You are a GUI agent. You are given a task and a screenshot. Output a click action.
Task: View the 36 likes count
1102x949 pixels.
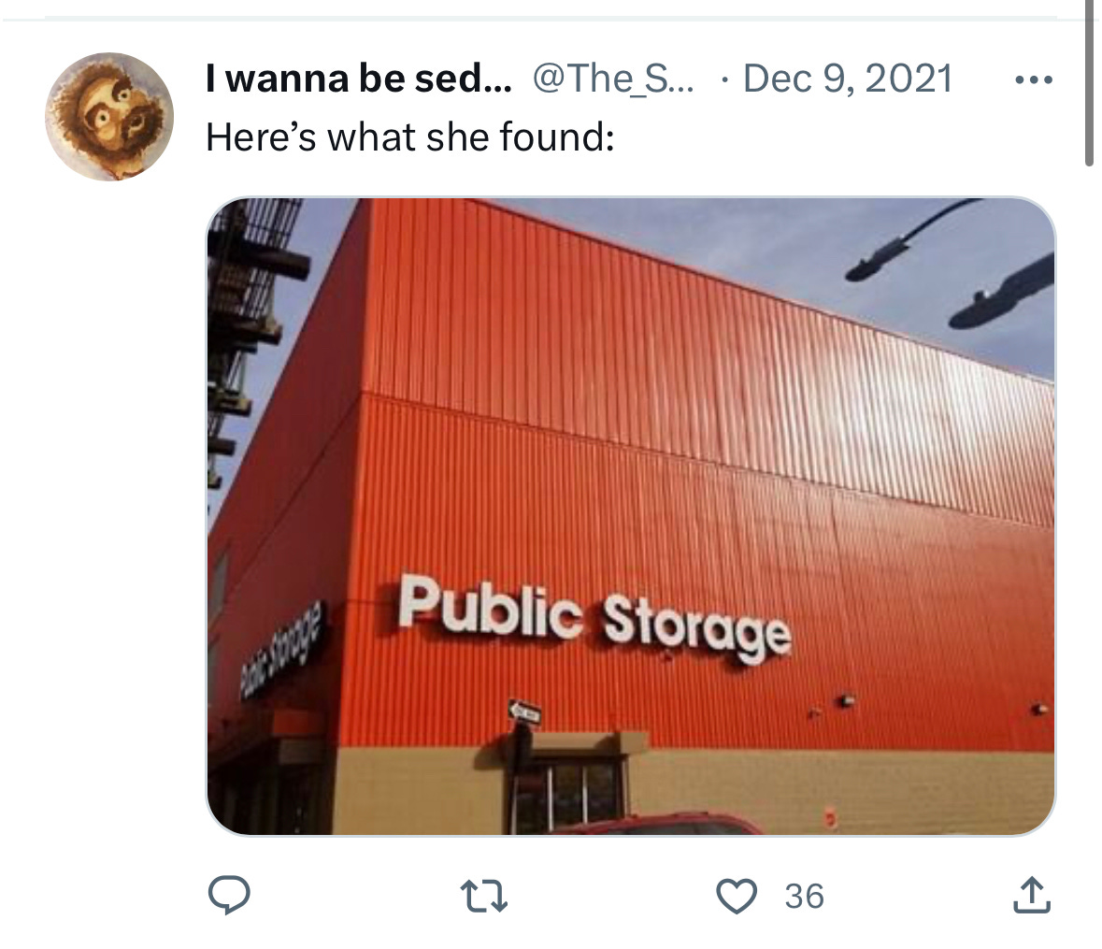coord(804,897)
